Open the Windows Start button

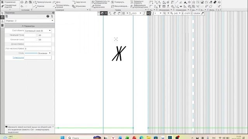[x=62, y=137]
